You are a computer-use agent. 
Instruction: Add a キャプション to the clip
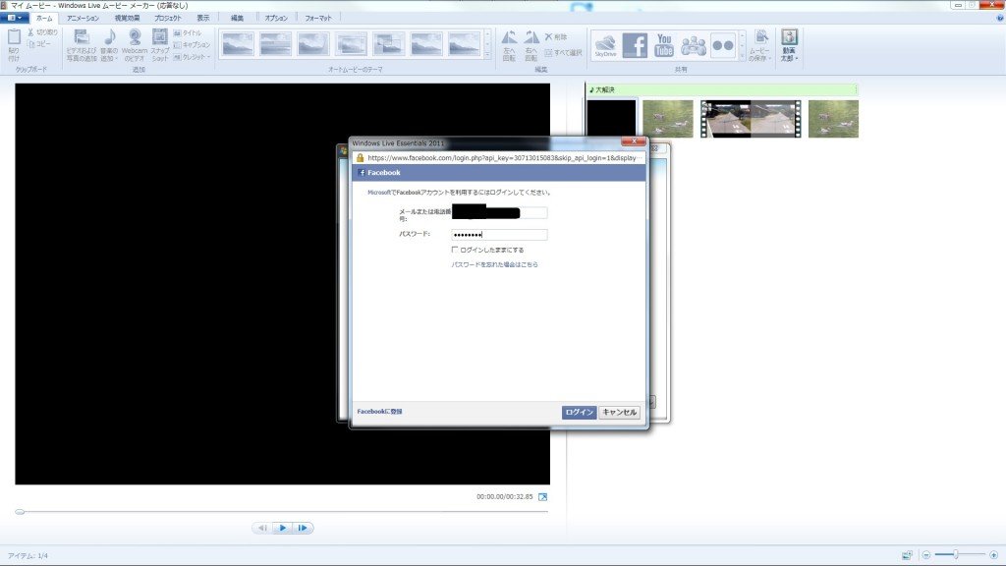click(x=192, y=45)
